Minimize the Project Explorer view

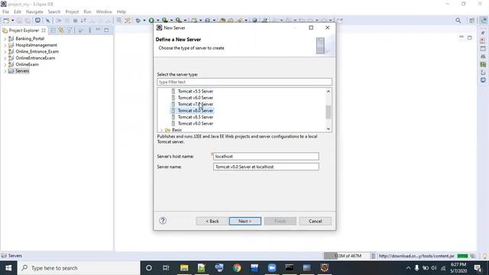click(98, 30)
